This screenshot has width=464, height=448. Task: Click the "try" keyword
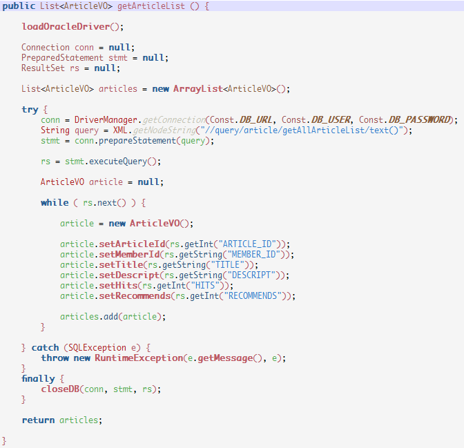pyautogui.click(x=30, y=110)
